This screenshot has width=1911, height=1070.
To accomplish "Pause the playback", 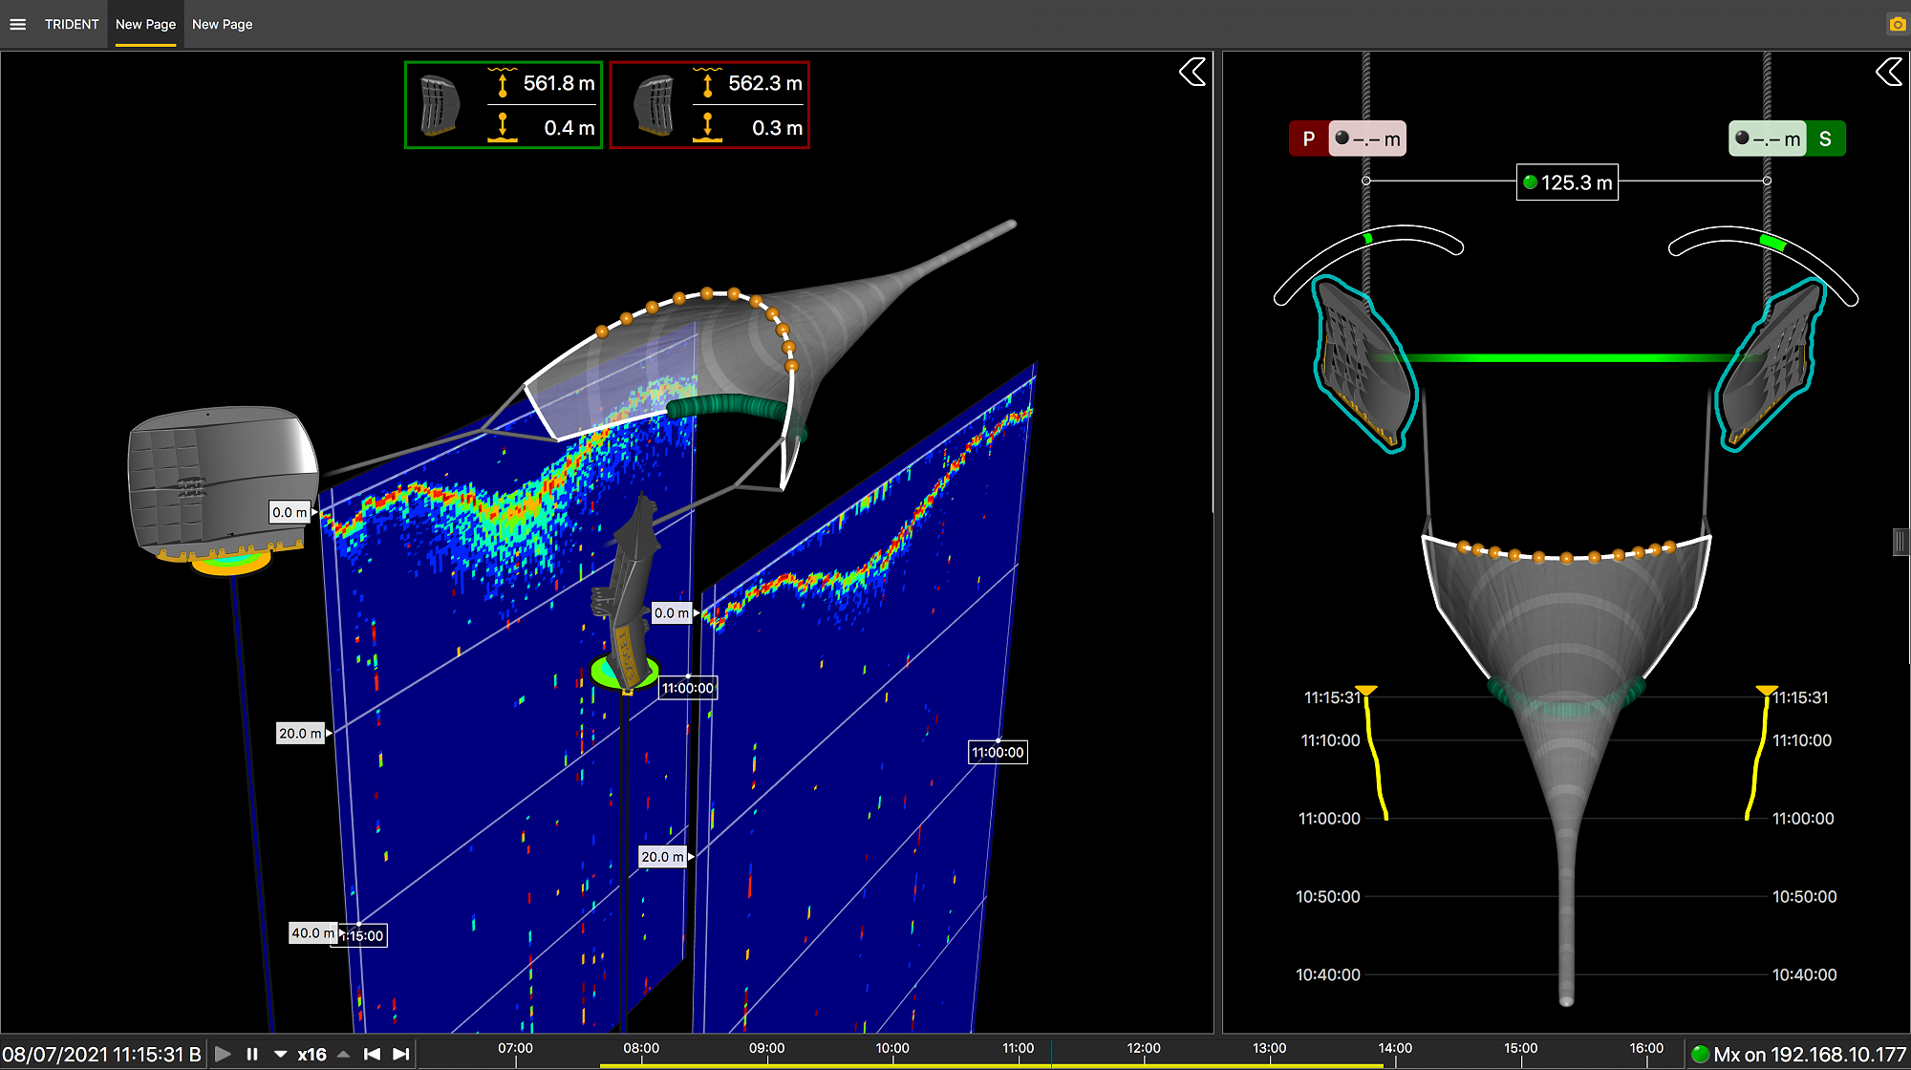I will [252, 1054].
